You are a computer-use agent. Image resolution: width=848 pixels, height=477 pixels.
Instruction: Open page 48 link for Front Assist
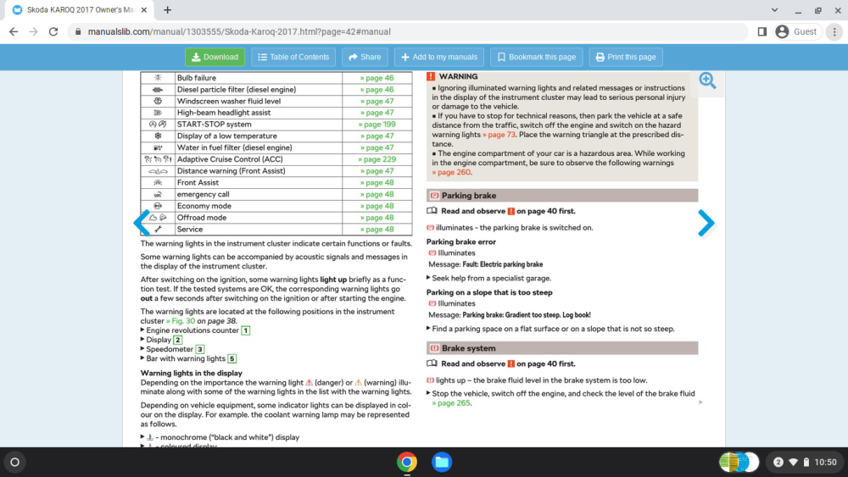coord(377,183)
